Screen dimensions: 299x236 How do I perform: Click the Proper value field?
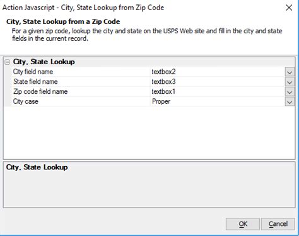point(218,101)
